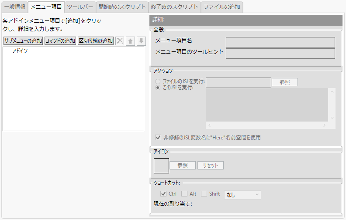
Task: Click the コマンドの追加 button
Action: (60, 41)
